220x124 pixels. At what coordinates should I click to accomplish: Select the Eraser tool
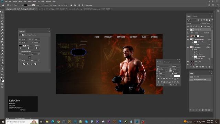(x=2, y=45)
